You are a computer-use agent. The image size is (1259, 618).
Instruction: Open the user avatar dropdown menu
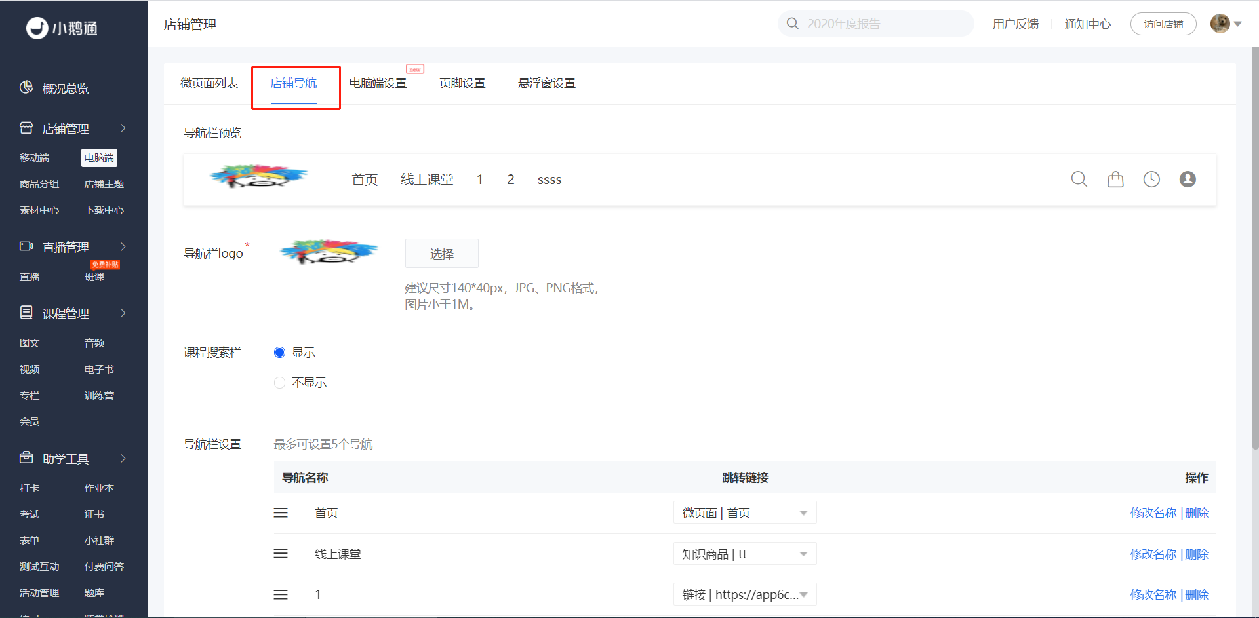(1226, 24)
